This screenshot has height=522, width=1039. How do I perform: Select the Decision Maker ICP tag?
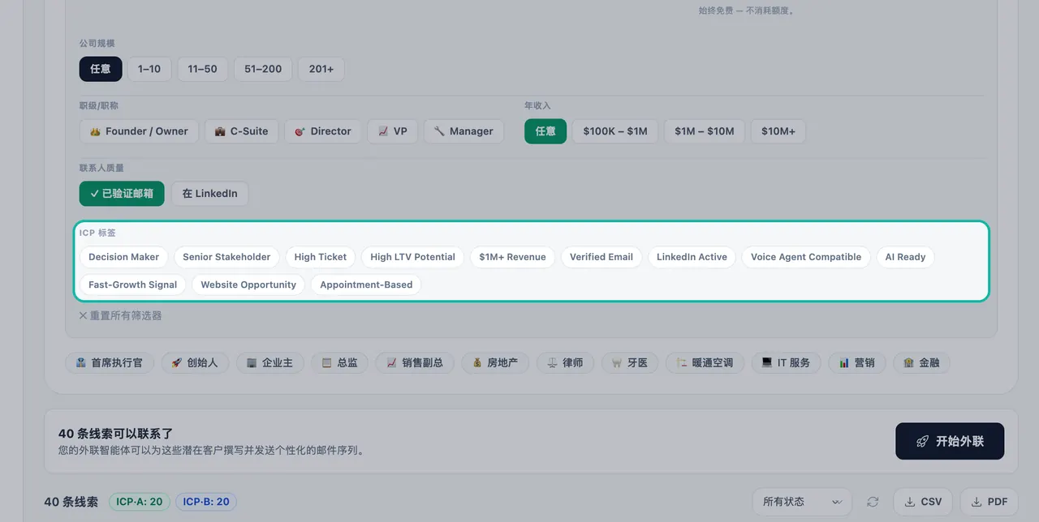tap(124, 257)
